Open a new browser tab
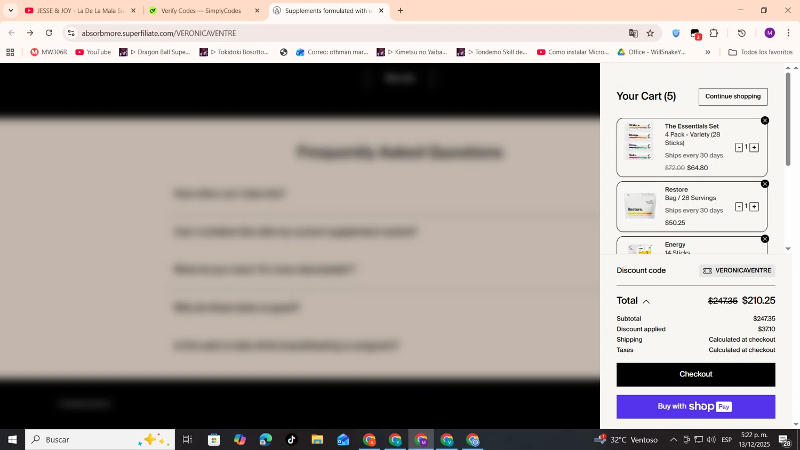The image size is (800, 450). coord(401,11)
